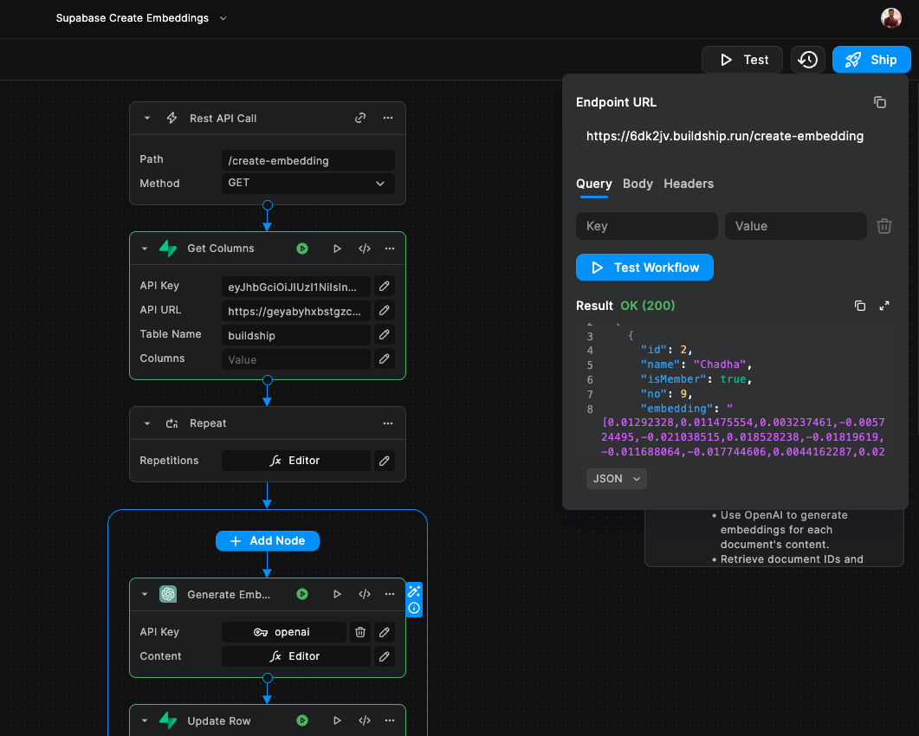Toggle Get Columns node enabled status
Screen dimensions: 919x736
[302, 249]
